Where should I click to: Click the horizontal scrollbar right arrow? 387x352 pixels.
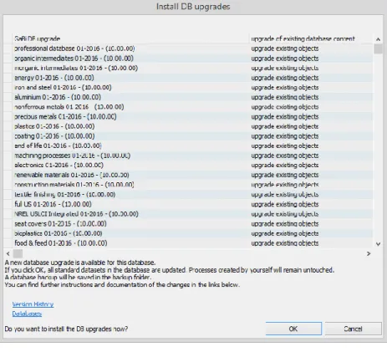(x=369, y=253)
